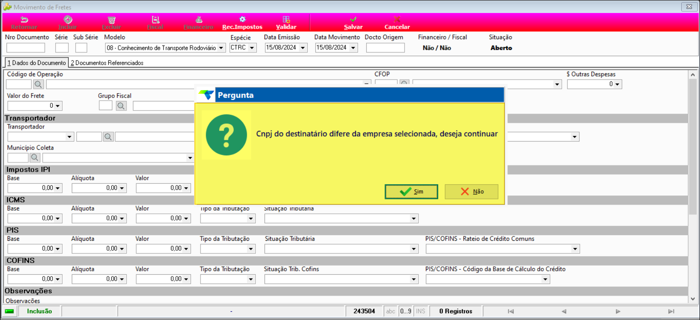Click the Município Coleta search magnifier
Viewport: 700px width, 320px height.
click(x=35, y=158)
